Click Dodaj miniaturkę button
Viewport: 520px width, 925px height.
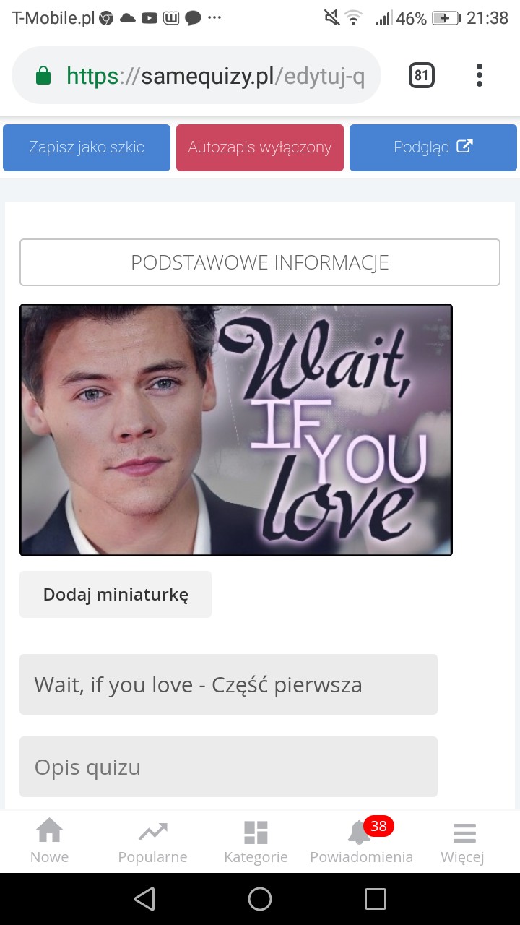pos(116,595)
